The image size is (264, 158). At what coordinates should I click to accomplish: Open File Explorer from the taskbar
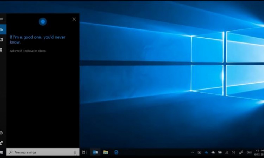coord(106,152)
